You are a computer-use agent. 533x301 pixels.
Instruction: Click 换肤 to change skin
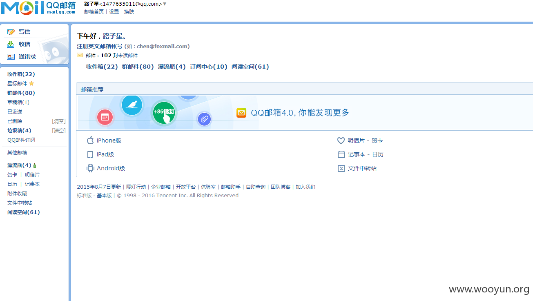(x=129, y=12)
